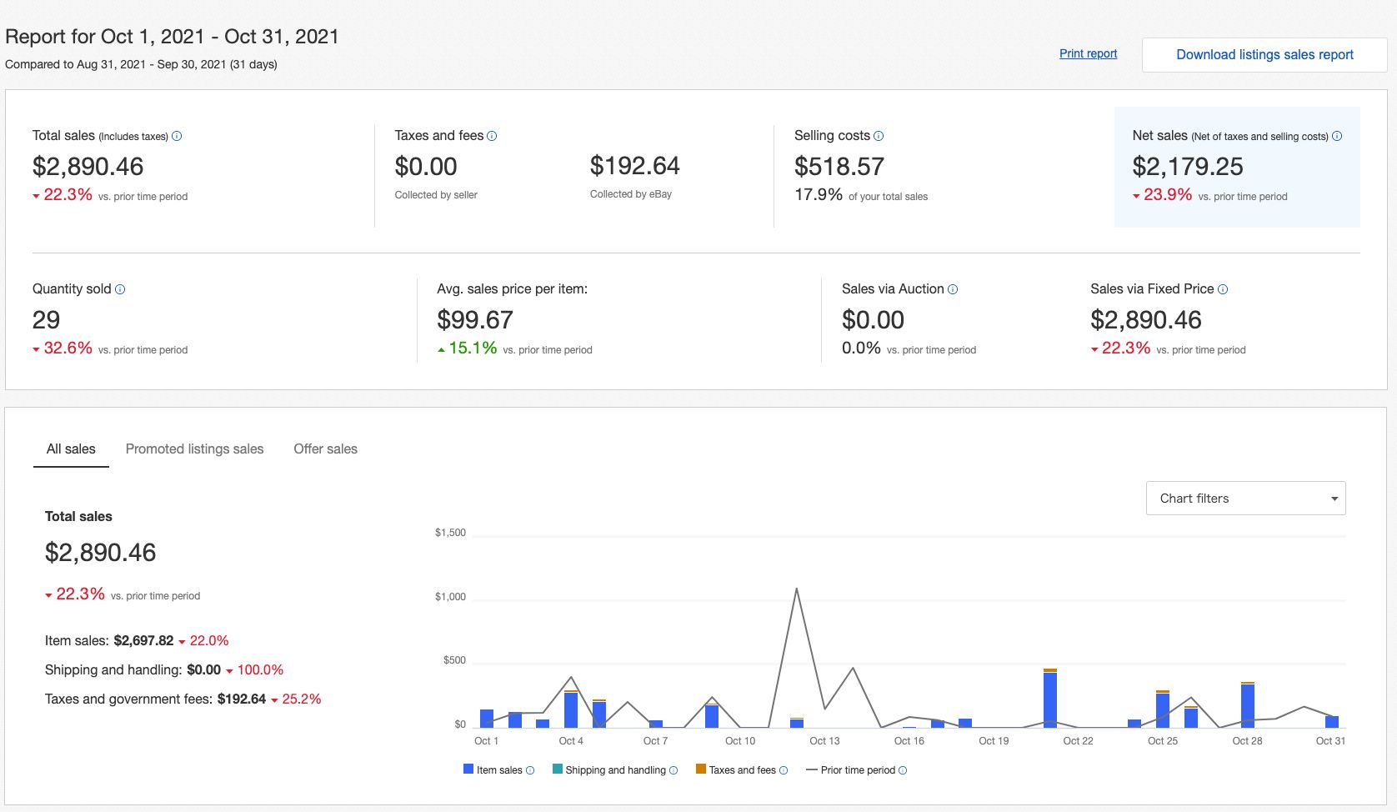Open info icon next to Total sales

[x=177, y=136]
